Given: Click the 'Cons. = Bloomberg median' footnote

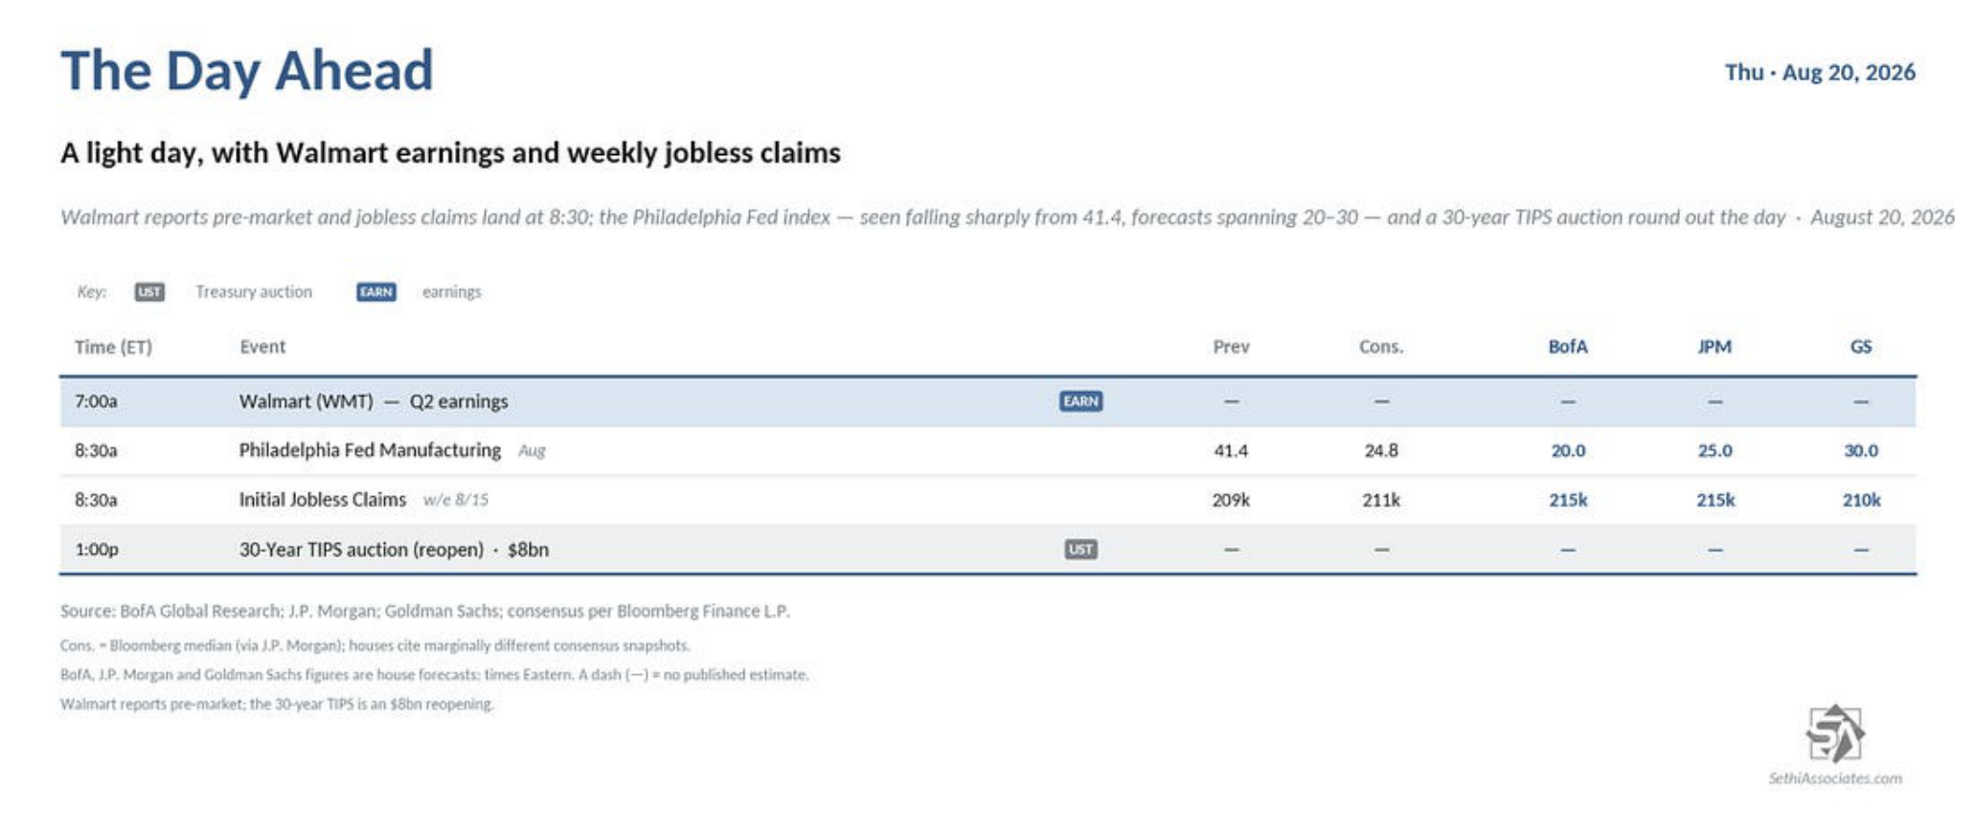Looking at the screenshot, I should click(x=375, y=645).
